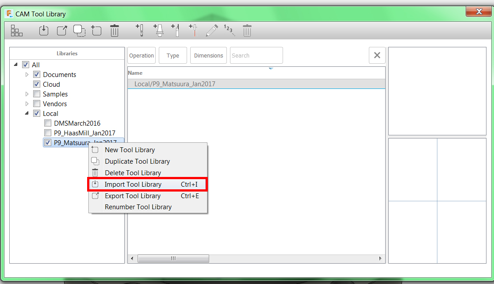Expand the Vendors tree node
494x284 pixels.
coord(27,104)
